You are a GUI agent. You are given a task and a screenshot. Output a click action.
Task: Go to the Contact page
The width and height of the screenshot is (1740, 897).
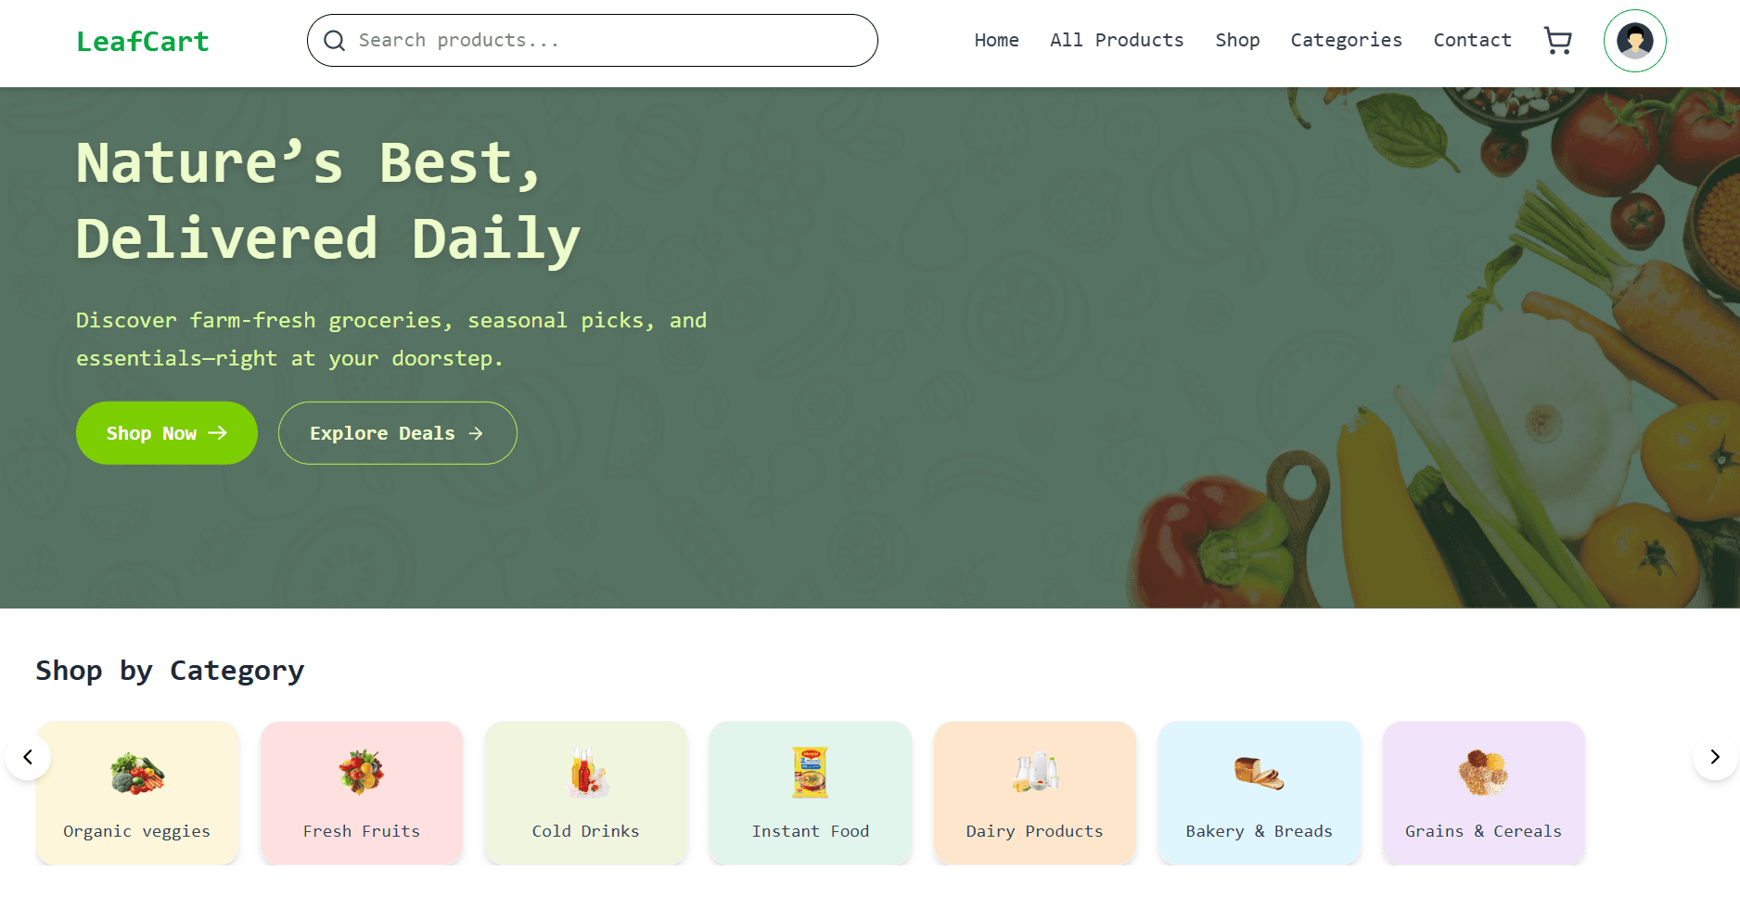coord(1472,40)
